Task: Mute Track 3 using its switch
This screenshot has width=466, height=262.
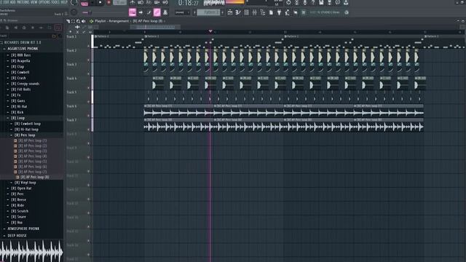Action: click(89, 74)
